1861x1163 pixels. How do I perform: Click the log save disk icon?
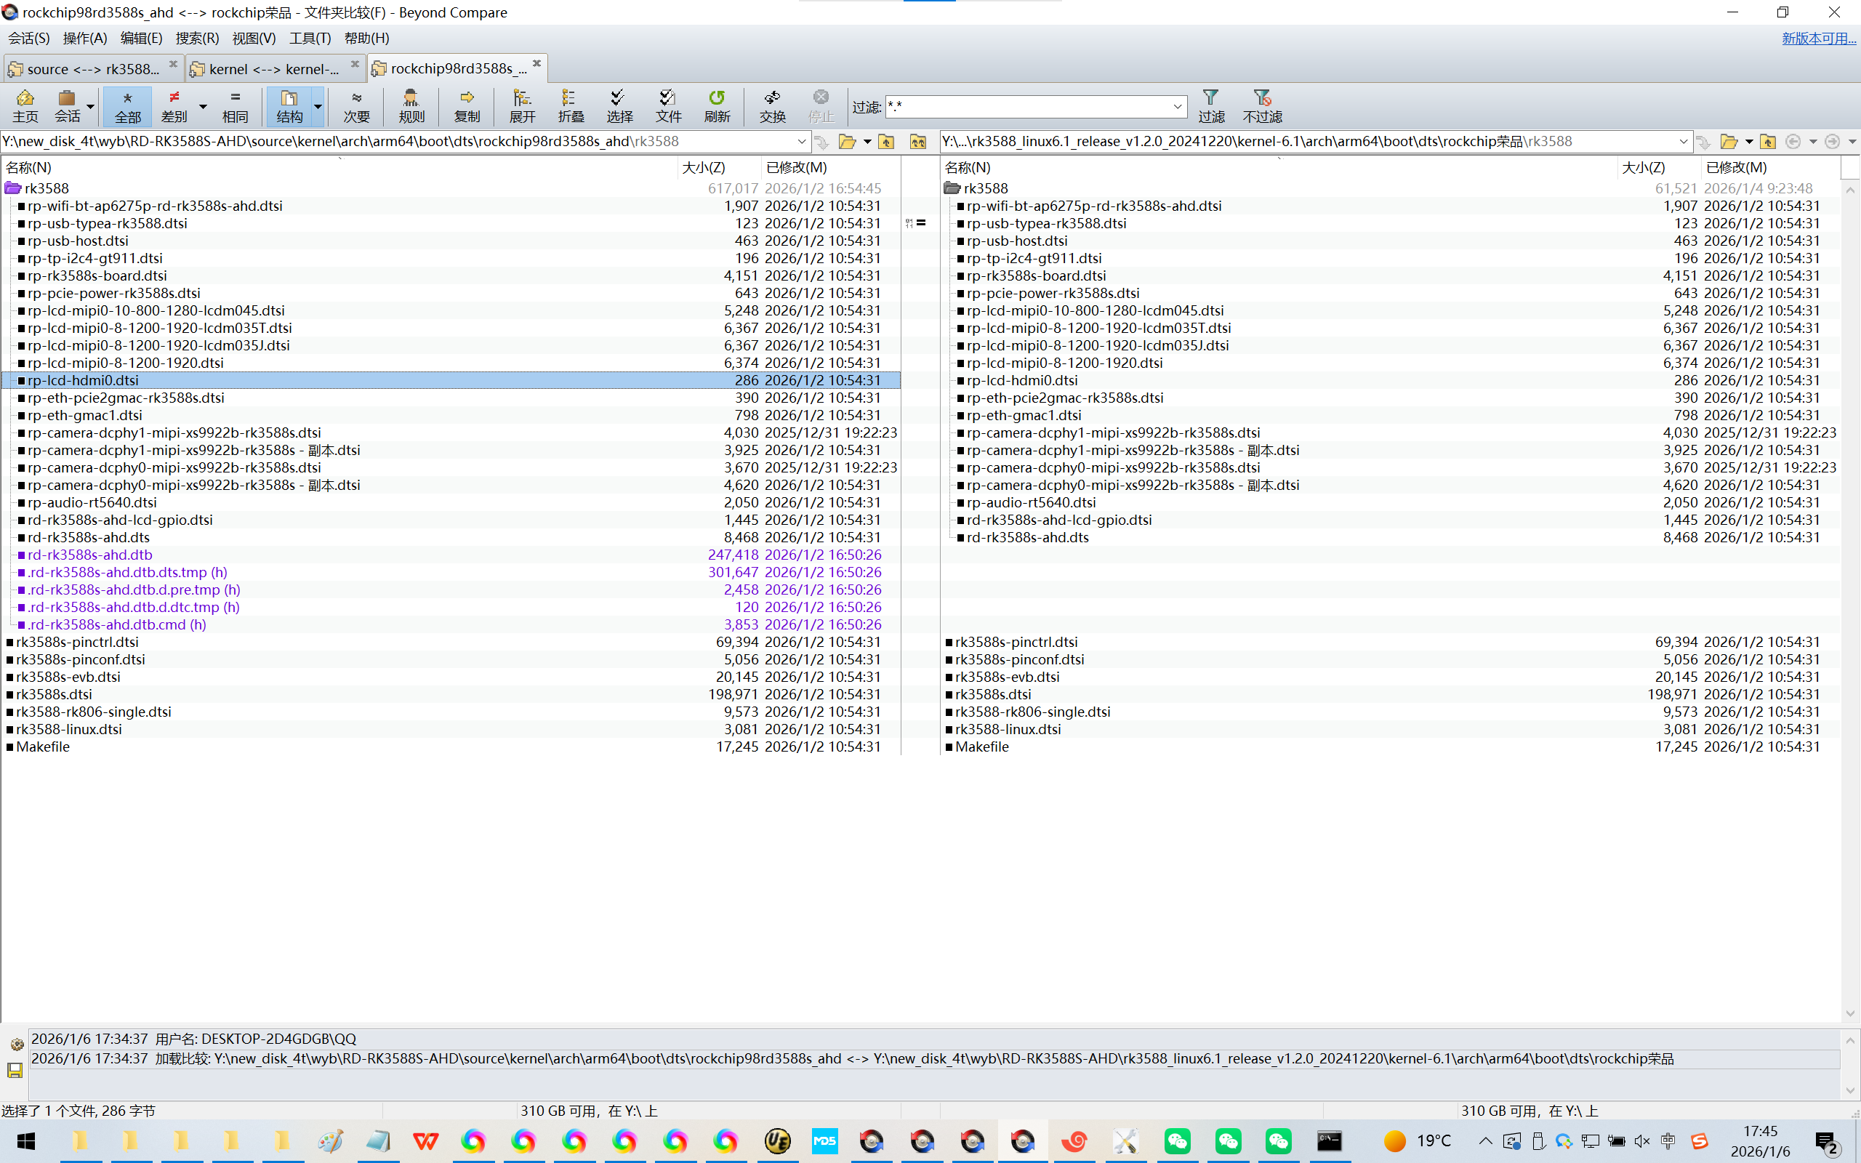coord(15,1070)
